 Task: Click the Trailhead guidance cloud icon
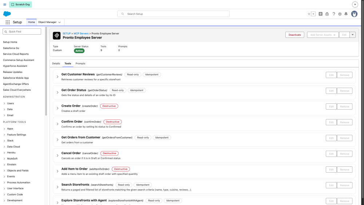(327, 14)
